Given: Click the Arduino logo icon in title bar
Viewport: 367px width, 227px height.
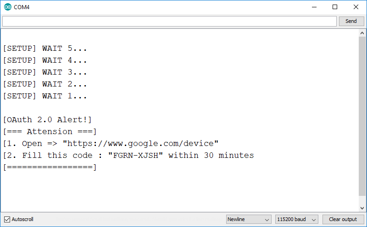Looking at the screenshot, I should (x=8, y=7).
